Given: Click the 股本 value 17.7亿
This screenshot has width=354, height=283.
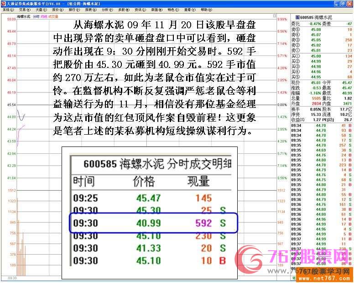Looking at the screenshot, I should click(x=346, y=109).
